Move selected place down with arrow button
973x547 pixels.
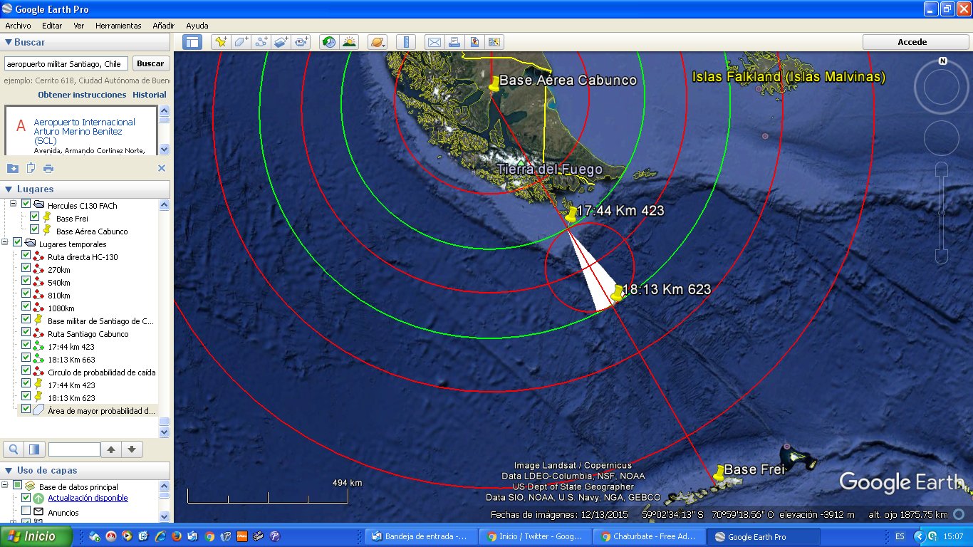(x=133, y=449)
